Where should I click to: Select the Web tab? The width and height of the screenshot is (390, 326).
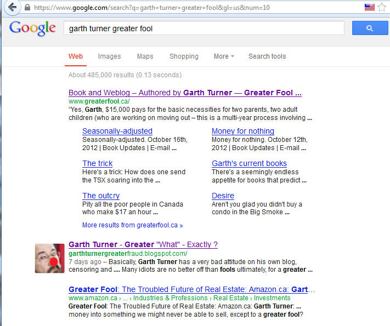coord(76,56)
